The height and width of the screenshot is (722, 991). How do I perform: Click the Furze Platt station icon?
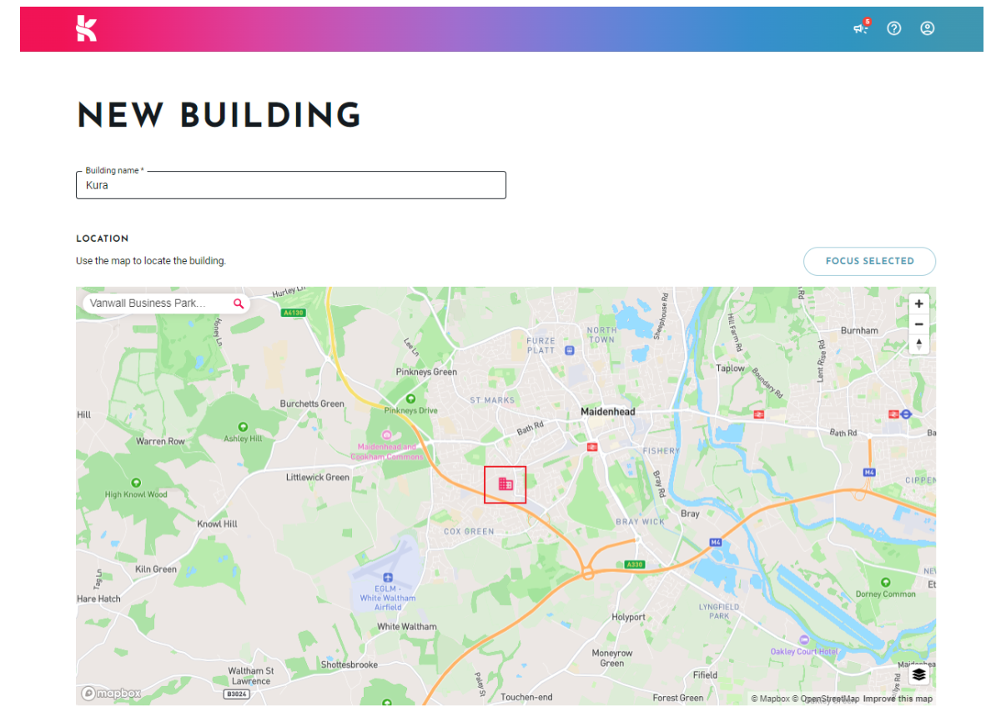[570, 350]
